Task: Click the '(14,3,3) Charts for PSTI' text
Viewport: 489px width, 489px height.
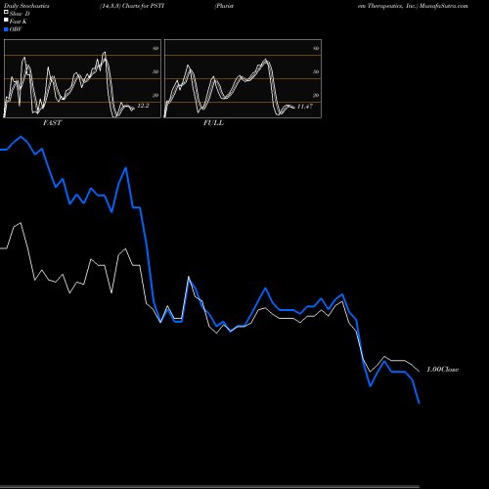Action: [132, 6]
